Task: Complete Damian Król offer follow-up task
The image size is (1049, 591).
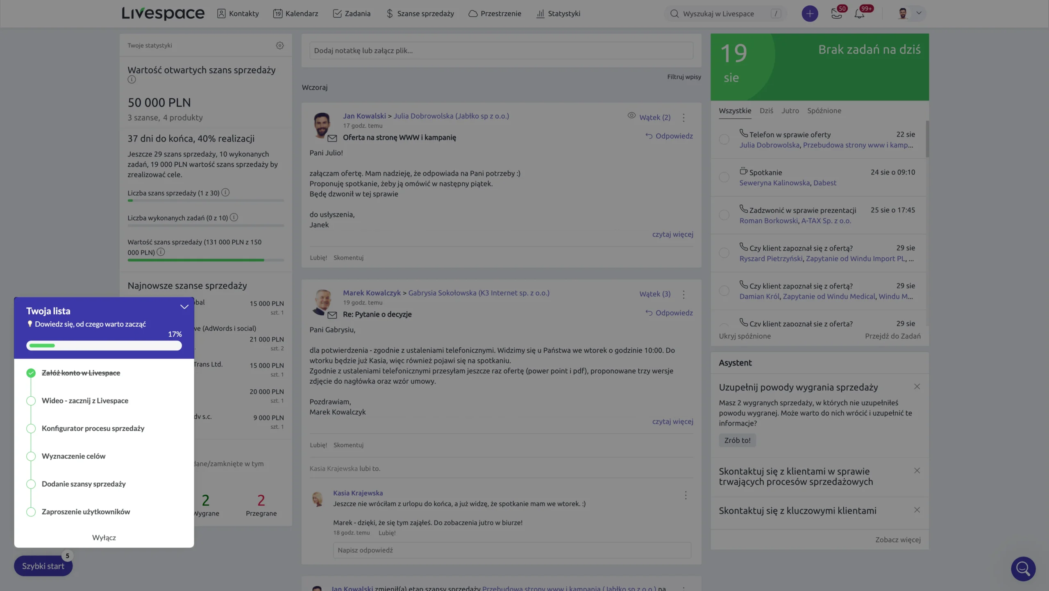Action: click(724, 291)
